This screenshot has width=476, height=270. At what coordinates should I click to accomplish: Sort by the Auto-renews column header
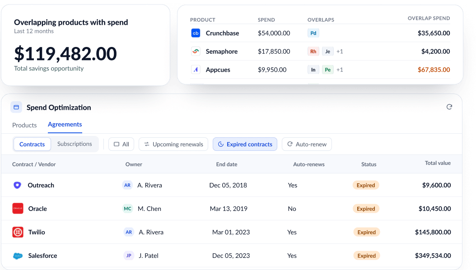[x=309, y=164]
